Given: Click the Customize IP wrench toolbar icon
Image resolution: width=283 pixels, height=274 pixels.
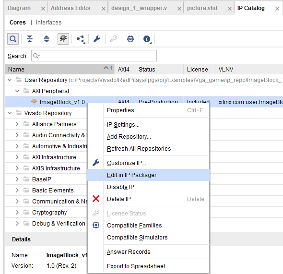Looking at the screenshot, I should coord(97,39).
